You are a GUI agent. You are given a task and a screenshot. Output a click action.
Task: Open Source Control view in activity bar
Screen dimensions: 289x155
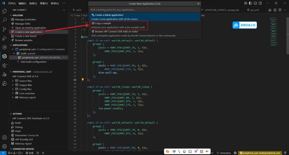pyautogui.click(x=4, y=29)
